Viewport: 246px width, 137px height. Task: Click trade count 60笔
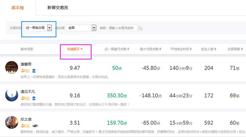[x=235, y=123]
